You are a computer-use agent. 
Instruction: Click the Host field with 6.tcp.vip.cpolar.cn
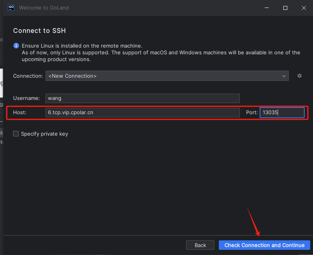pos(142,113)
